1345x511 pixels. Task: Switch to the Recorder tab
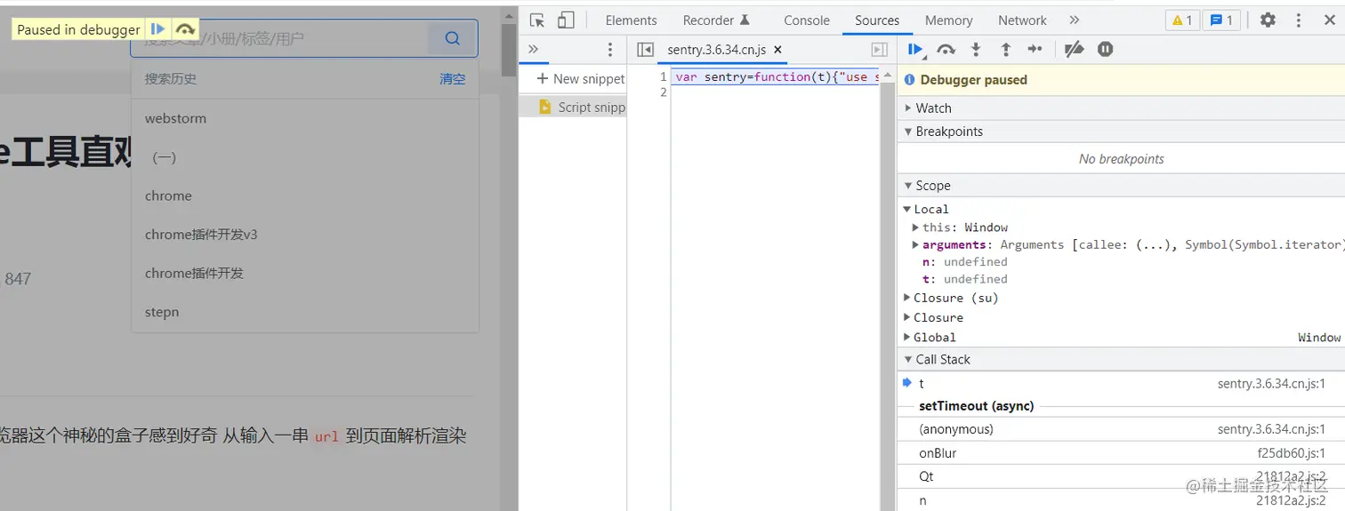coord(716,20)
